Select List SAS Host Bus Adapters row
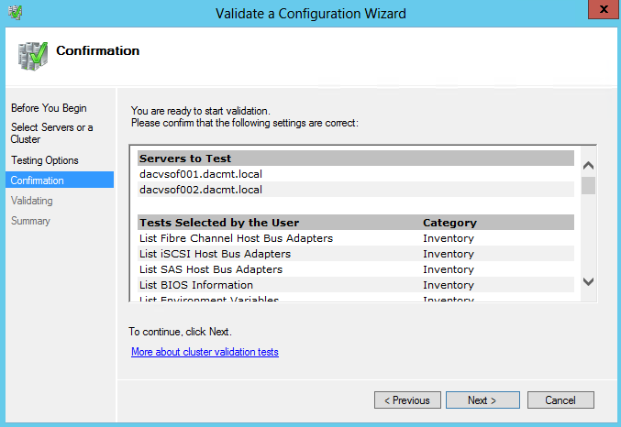 pos(356,269)
